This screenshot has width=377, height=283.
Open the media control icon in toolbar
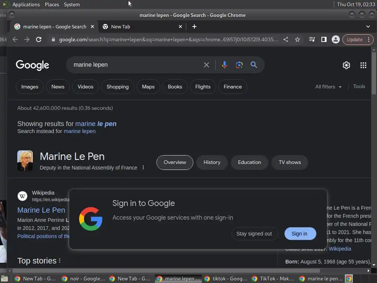[x=312, y=39]
